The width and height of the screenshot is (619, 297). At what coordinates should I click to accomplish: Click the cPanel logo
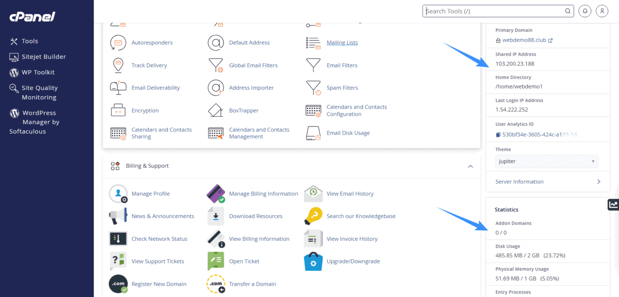point(32,16)
